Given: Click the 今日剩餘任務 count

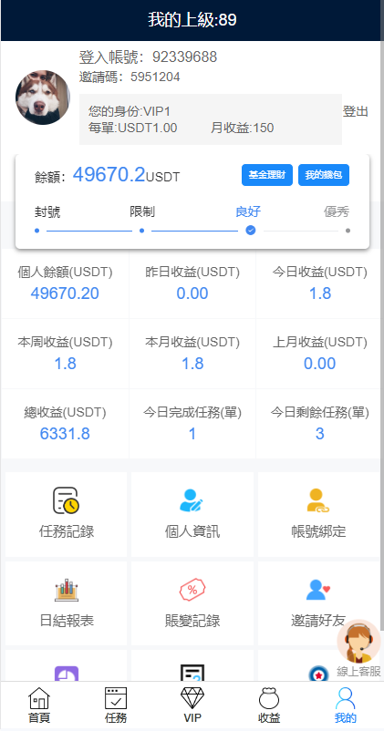Looking at the screenshot, I should point(319,434).
